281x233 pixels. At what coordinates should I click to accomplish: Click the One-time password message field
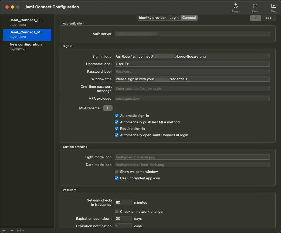click(192, 89)
